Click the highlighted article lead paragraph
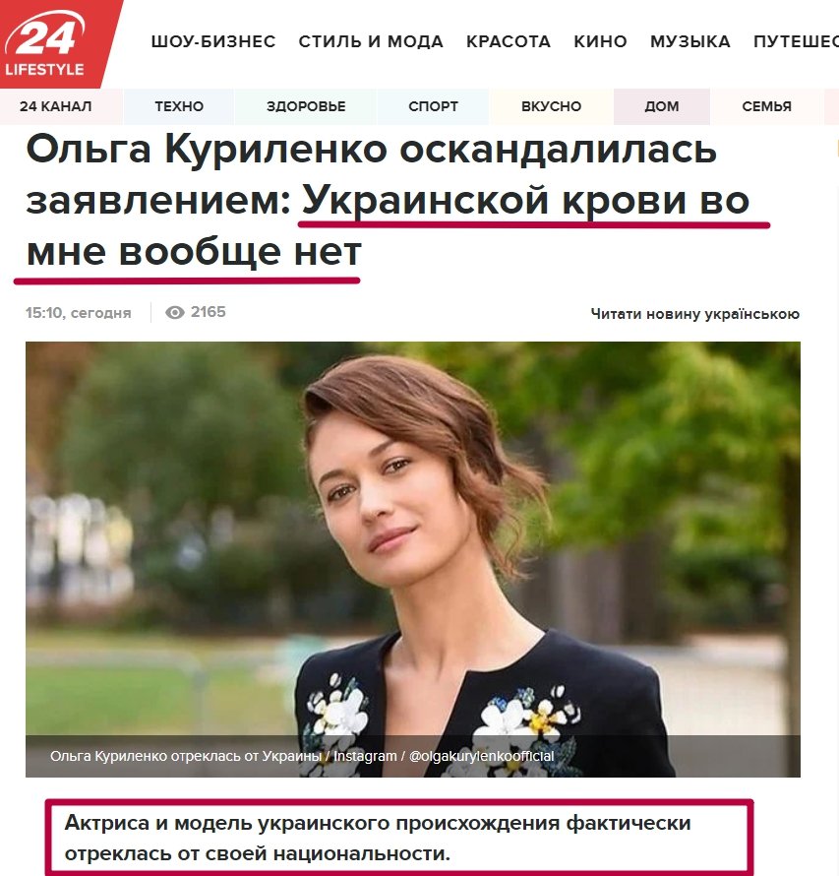Viewport: 839px width, 876px height. click(x=399, y=838)
